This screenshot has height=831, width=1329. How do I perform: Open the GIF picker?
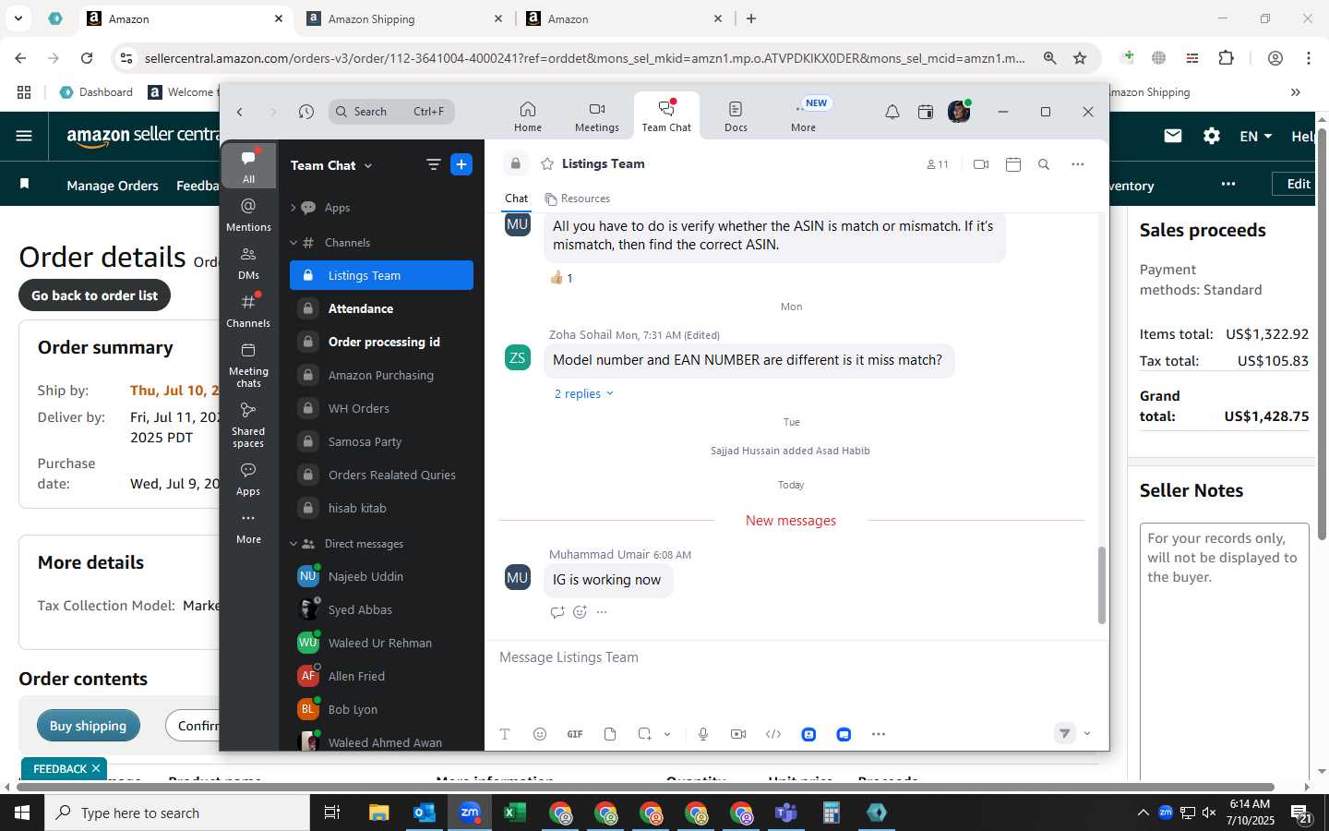575,734
